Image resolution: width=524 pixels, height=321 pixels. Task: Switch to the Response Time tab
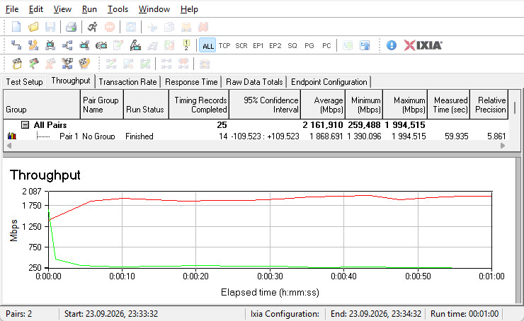pyautogui.click(x=191, y=82)
